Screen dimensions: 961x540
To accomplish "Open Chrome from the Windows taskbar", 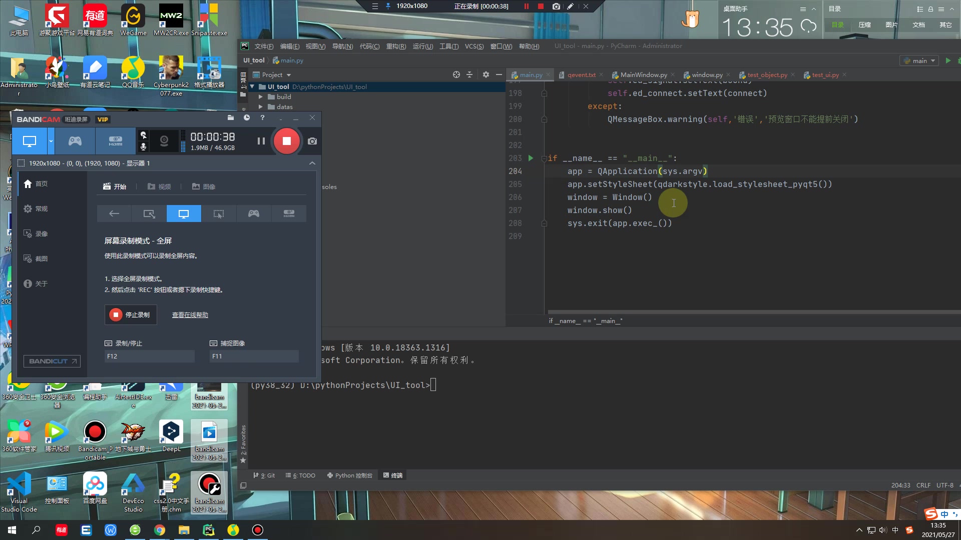I will [160, 530].
